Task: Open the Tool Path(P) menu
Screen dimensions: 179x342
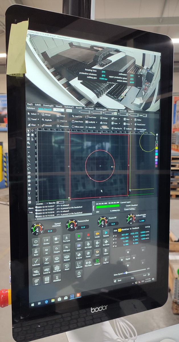Action: point(89,108)
